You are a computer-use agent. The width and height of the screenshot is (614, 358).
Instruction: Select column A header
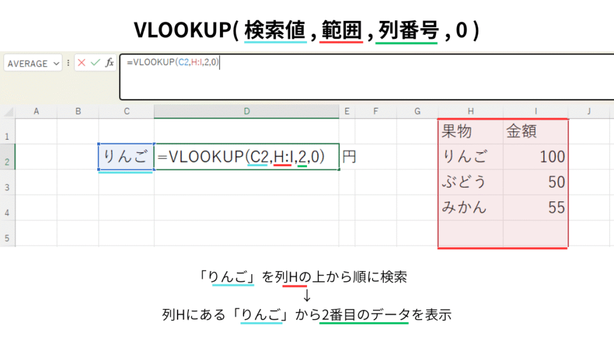(36, 111)
